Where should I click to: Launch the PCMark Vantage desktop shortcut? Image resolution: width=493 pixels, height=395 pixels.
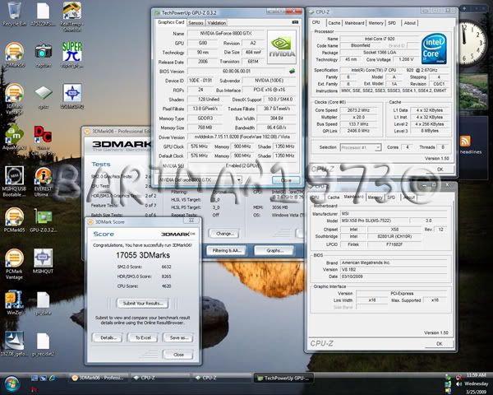pos(13,257)
